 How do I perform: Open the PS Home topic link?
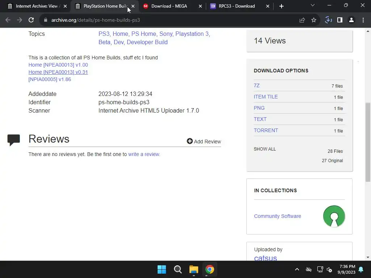(143, 34)
